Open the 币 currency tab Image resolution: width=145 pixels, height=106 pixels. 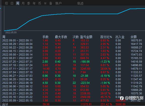[40, 4]
